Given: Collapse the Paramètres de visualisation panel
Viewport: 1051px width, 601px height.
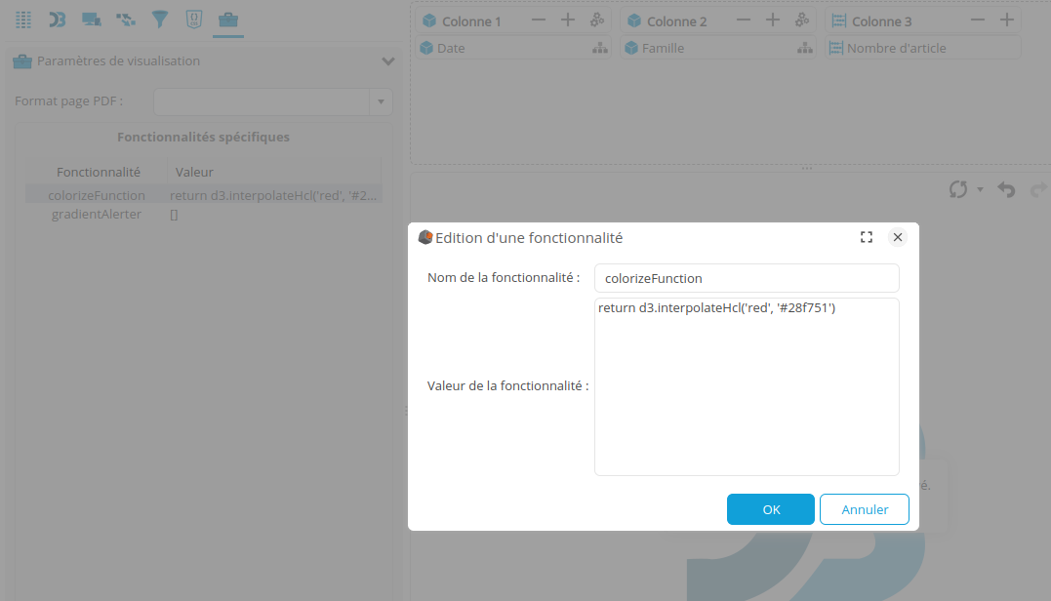Looking at the screenshot, I should coord(387,61).
